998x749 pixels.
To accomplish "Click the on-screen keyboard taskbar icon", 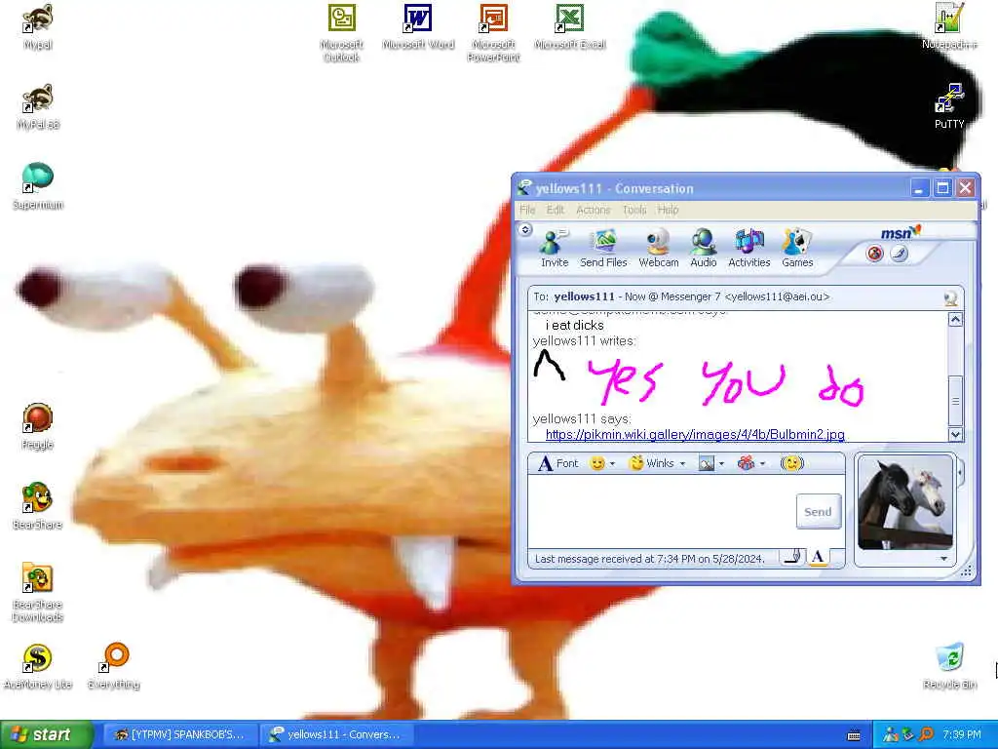I will pyautogui.click(x=854, y=735).
